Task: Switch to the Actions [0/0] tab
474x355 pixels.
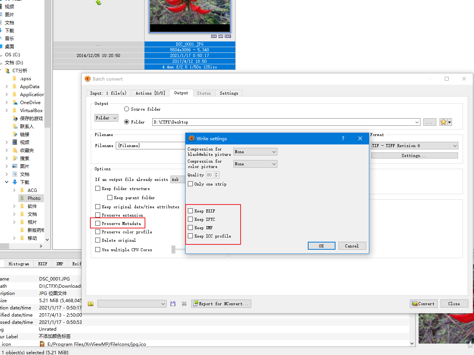Action: point(150,93)
